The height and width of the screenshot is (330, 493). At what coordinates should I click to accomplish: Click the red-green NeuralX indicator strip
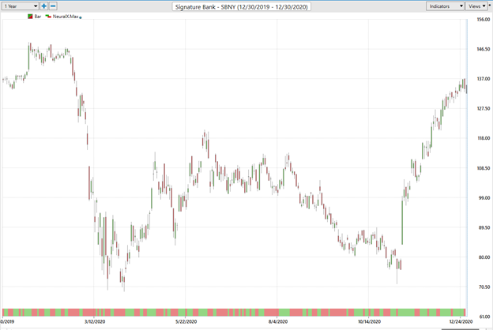[x=234, y=313]
